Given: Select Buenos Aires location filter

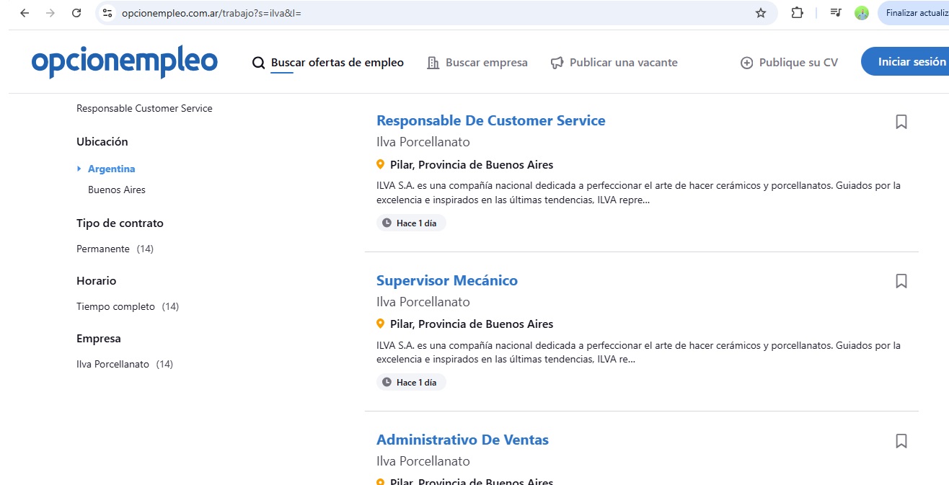Looking at the screenshot, I should click(x=117, y=190).
